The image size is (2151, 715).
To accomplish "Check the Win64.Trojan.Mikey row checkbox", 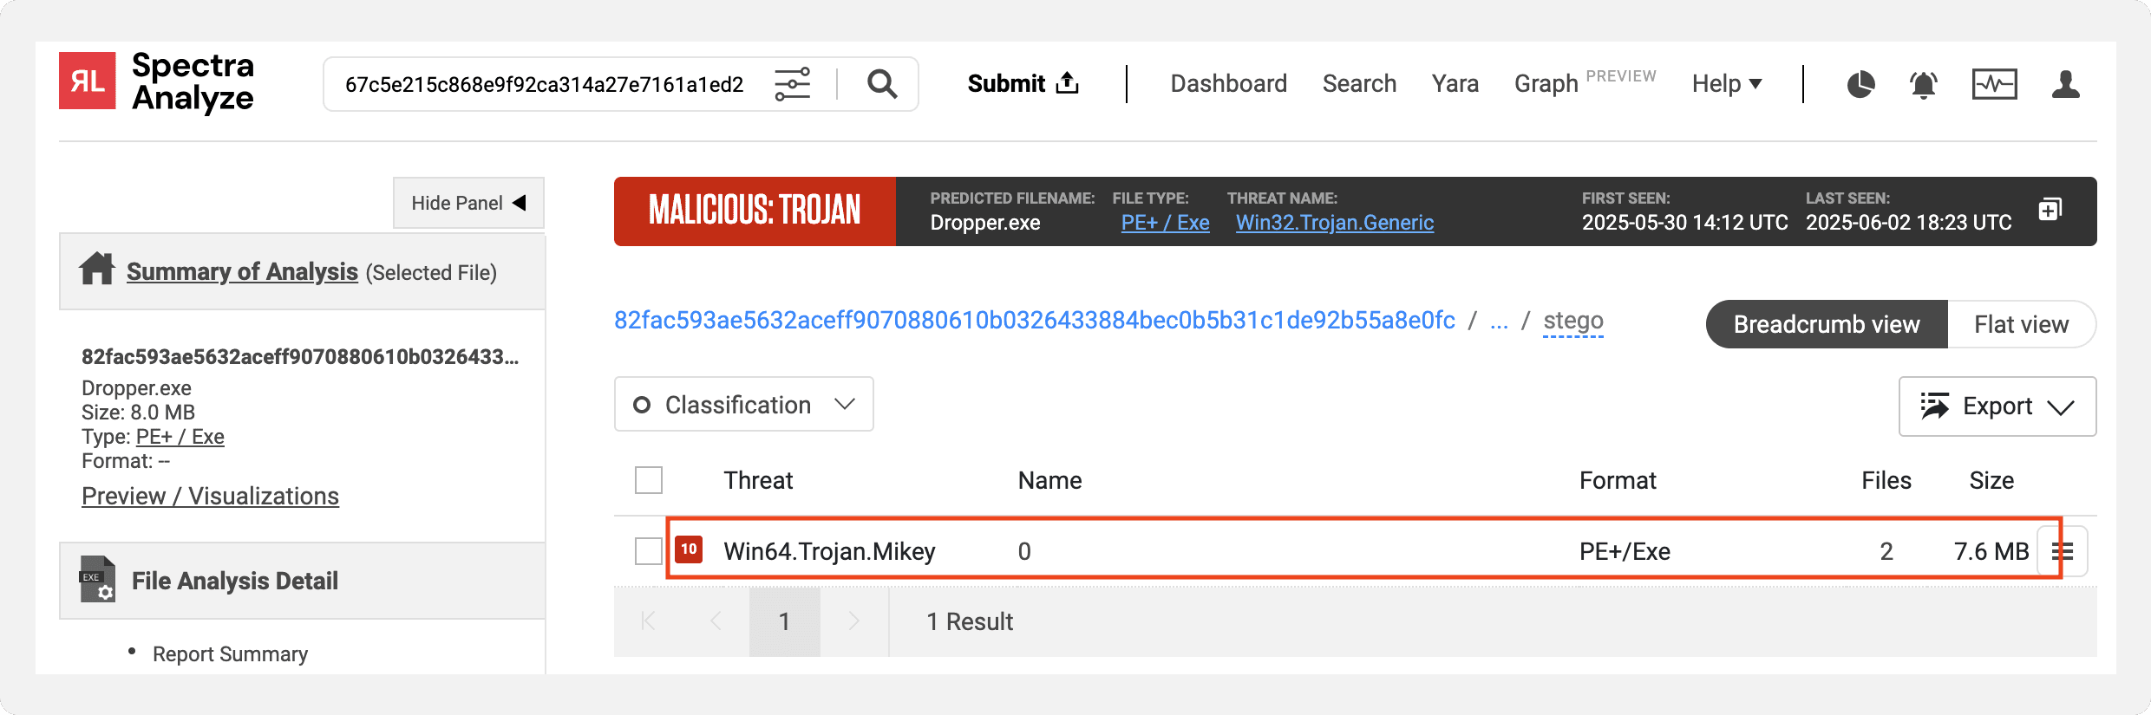I will coord(649,551).
